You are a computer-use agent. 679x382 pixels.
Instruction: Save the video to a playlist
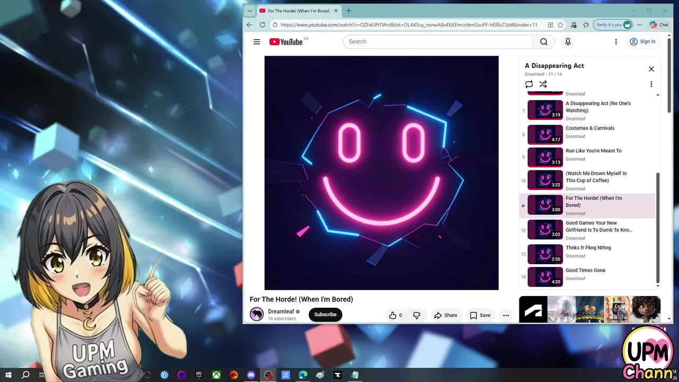480,315
